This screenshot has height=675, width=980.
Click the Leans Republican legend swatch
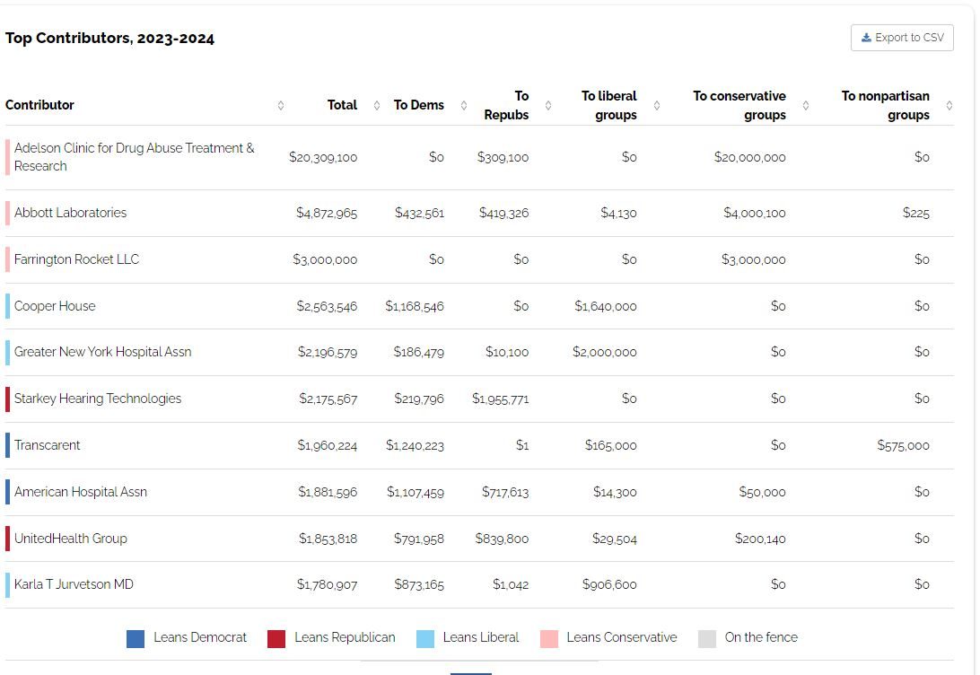coord(276,638)
